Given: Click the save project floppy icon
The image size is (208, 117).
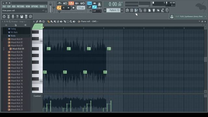Looking at the screenshot, I should tap(22, 17).
